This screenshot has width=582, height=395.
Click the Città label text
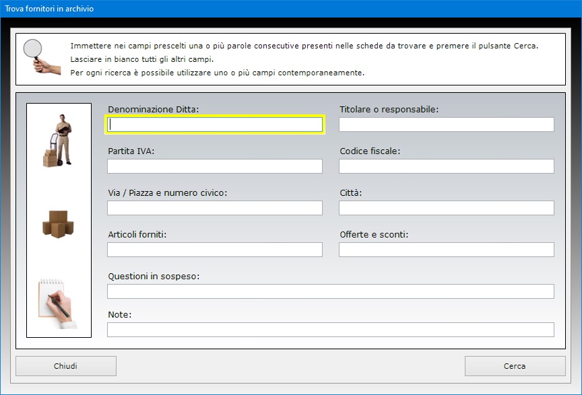click(x=351, y=193)
